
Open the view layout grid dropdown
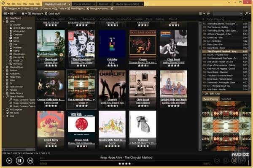pyautogui.click(x=202, y=14)
